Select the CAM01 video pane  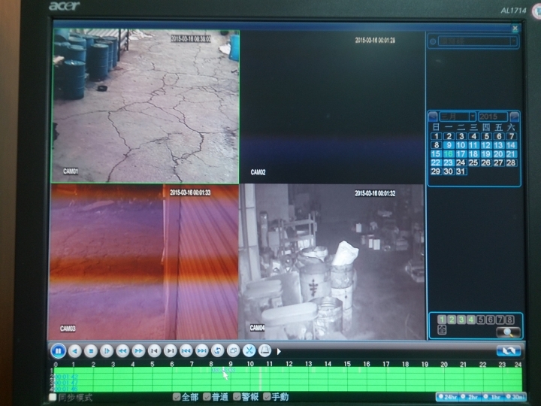point(145,106)
